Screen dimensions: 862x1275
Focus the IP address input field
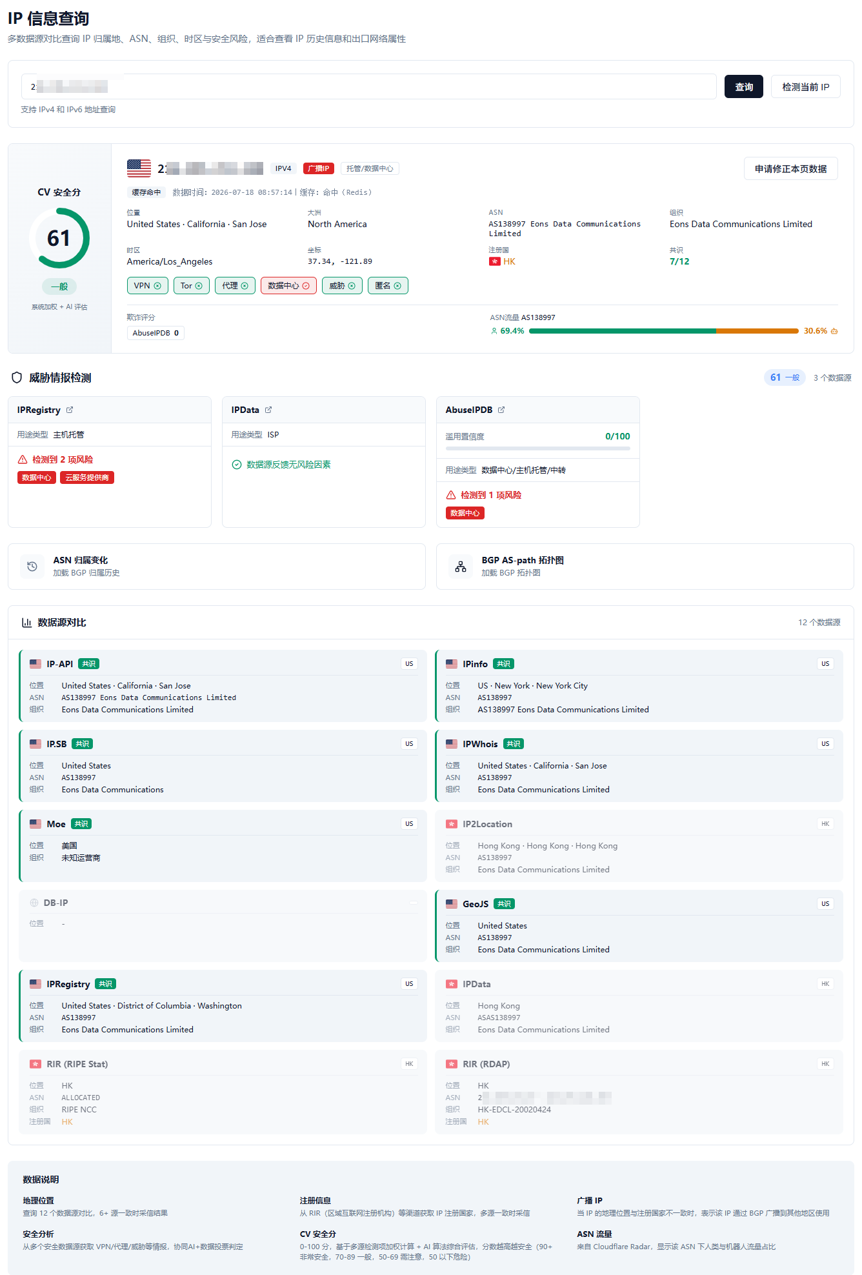pos(369,86)
